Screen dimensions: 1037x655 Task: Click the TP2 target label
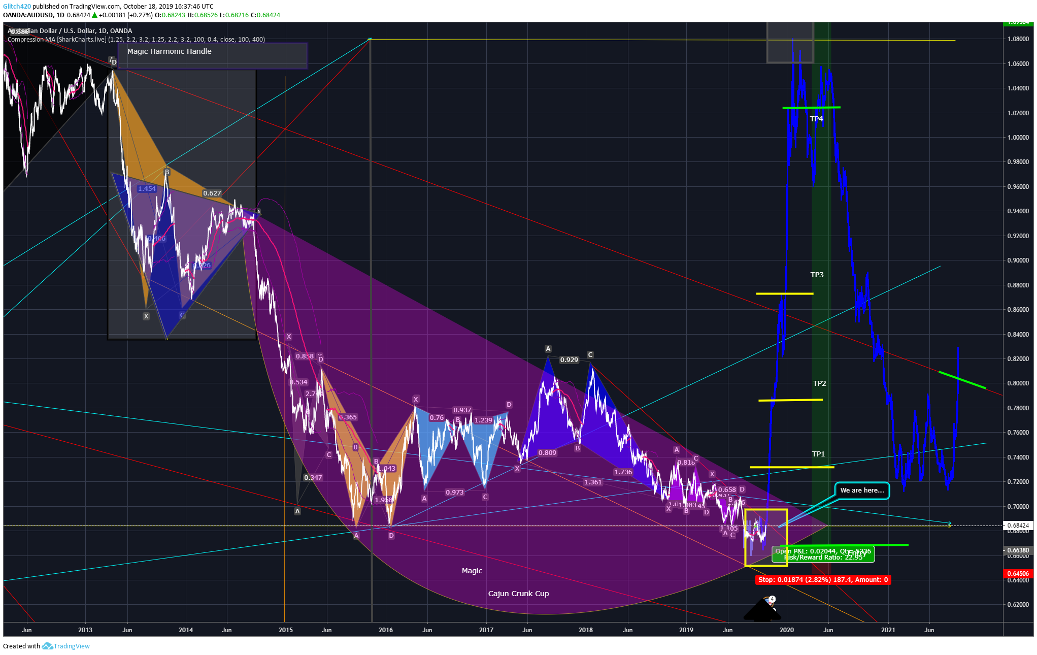pos(819,383)
